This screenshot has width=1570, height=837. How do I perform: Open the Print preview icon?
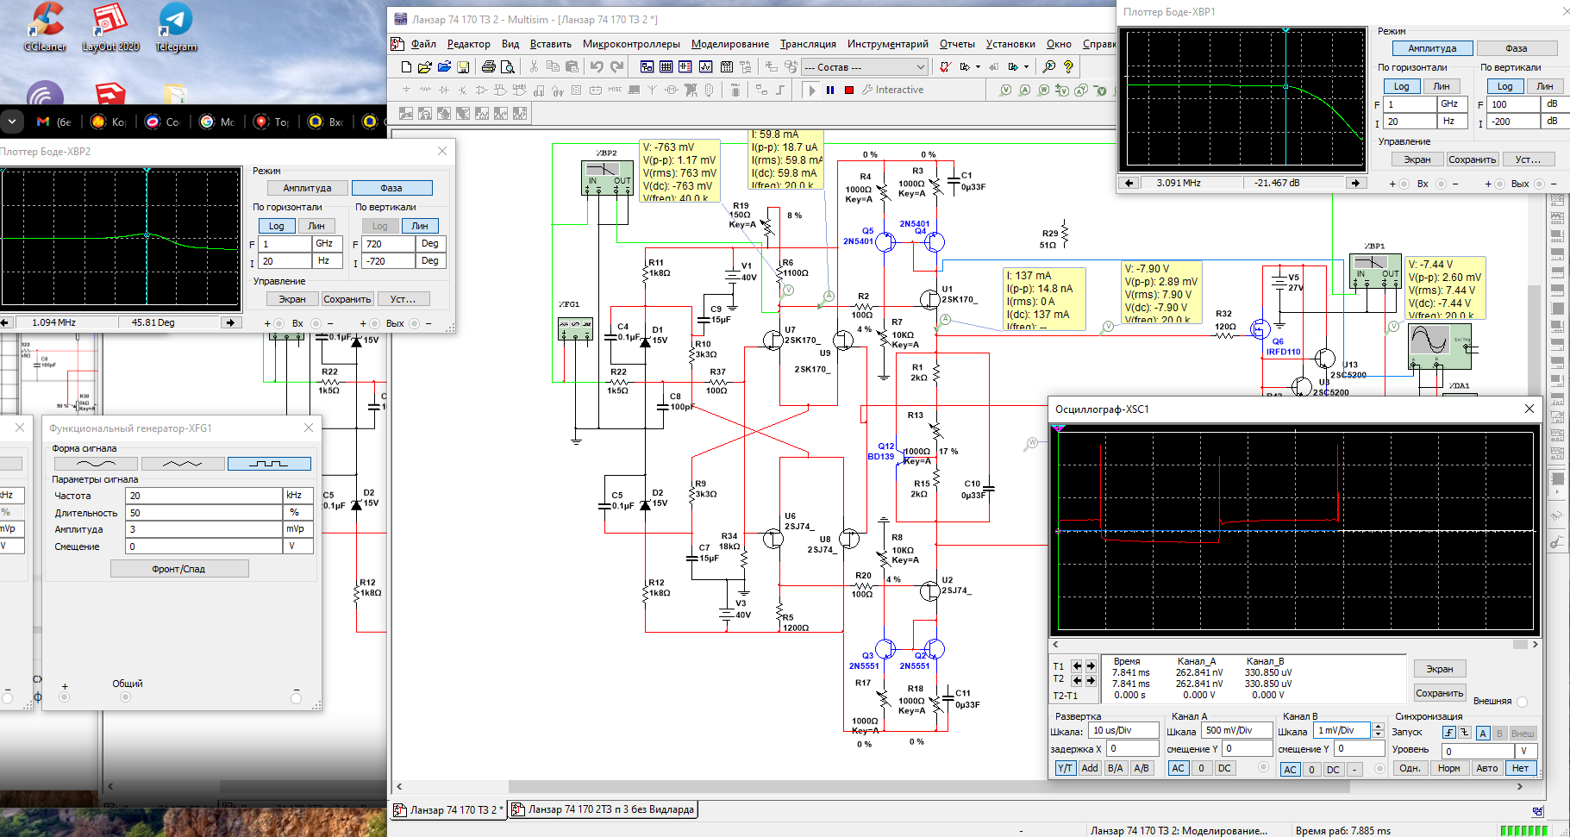pyautogui.click(x=508, y=66)
